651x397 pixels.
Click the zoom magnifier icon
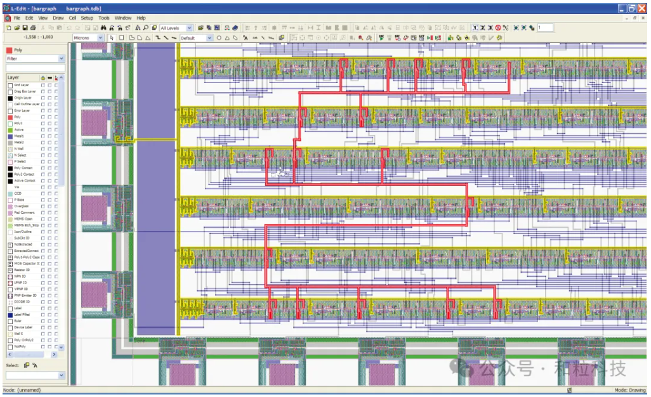pyautogui.click(x=146, y=28)
